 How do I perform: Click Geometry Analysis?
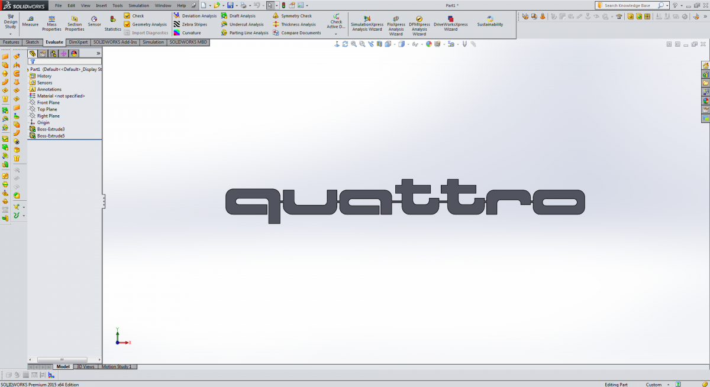pos(146,24)
